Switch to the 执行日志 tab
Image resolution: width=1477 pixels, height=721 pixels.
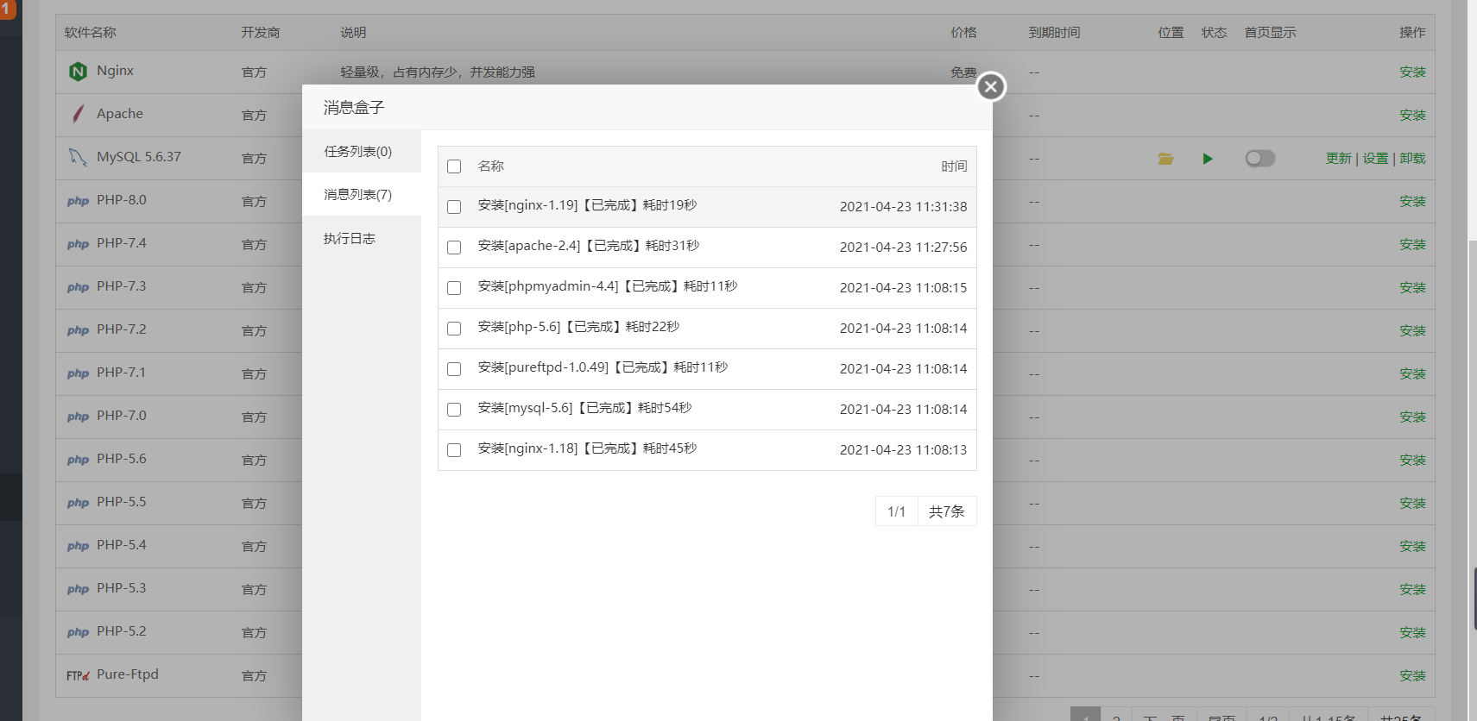click(x=362, y=238)
